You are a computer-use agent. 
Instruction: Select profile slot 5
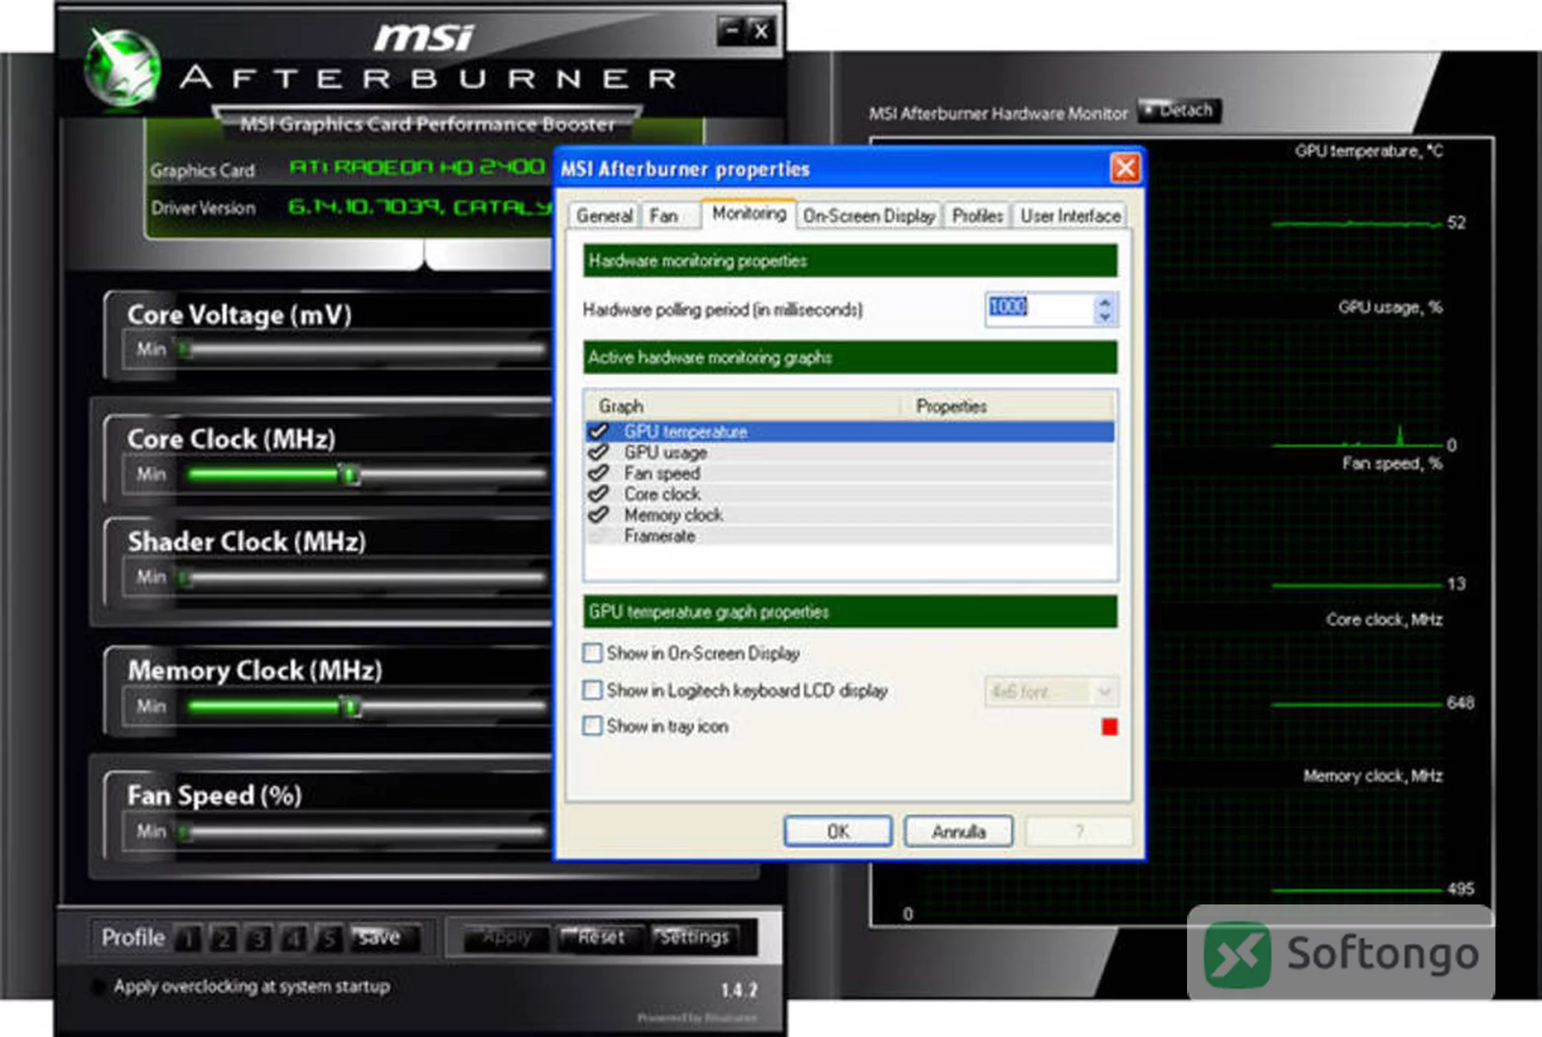tap(328, 938)
